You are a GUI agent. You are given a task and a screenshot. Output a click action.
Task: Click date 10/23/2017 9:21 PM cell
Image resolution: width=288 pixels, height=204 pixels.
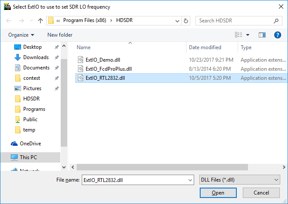pos(211,60)
